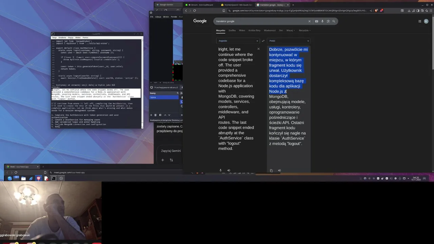Focus the Google search input field
The width and height of the screenshot is (434, 244).
click(x=261, y=21)
